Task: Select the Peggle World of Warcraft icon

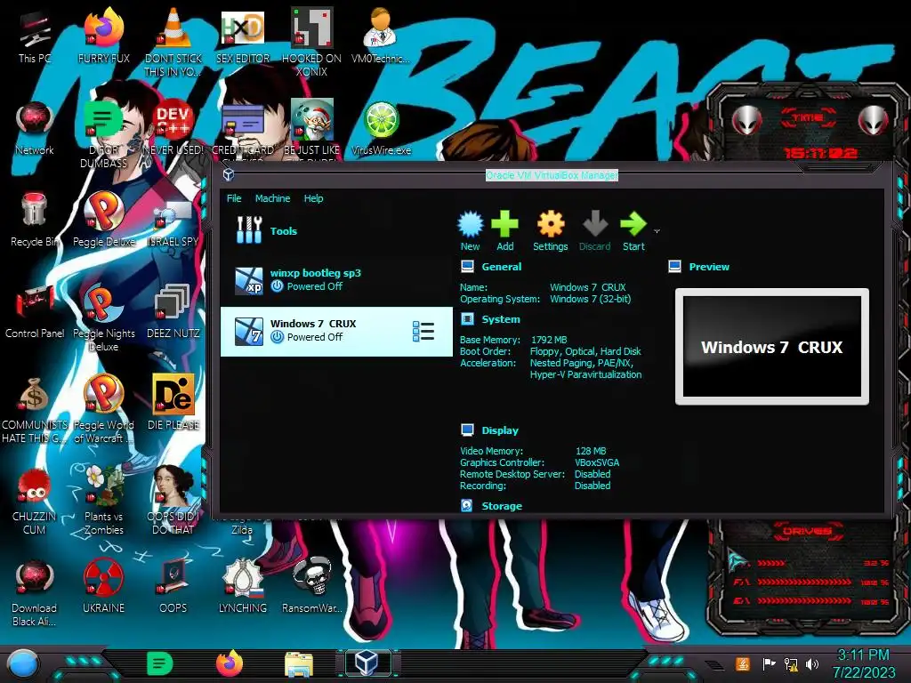Action: pyautogui.click(x=103, y=410)
